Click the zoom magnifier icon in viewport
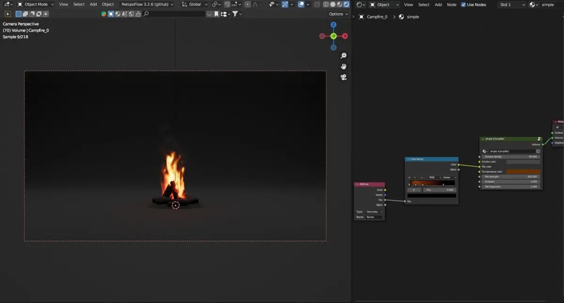The width and height of the screenshot is (564, 303). point(344,56)
